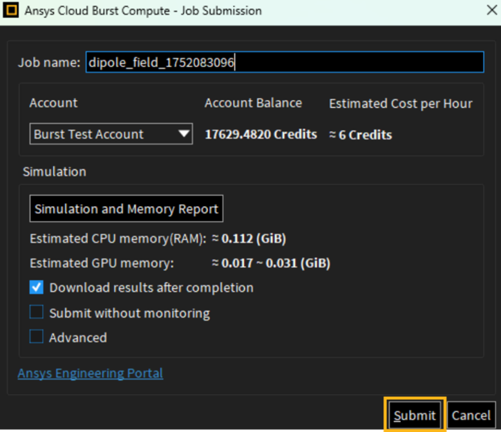Click the 17629.4820 Credits balance value
Image resolution: width=501 pixels, height=432 pixels.
tap(261, 134)
